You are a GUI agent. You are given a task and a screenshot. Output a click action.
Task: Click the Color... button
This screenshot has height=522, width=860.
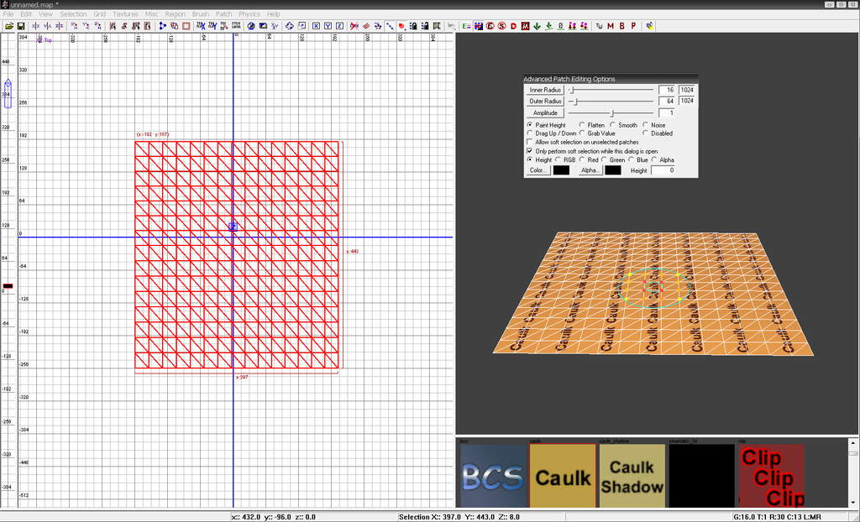click(x=538, y=170)
